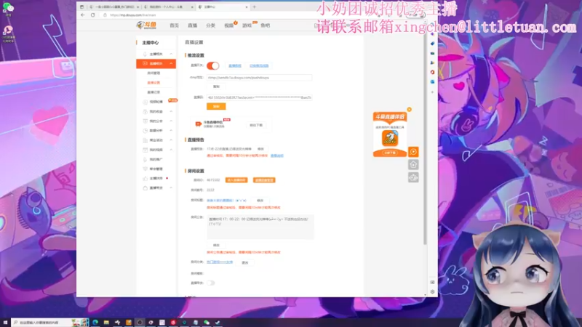Open 鱼吧 in the top navigation
The image size is (582, 327).
coord(265,25)
